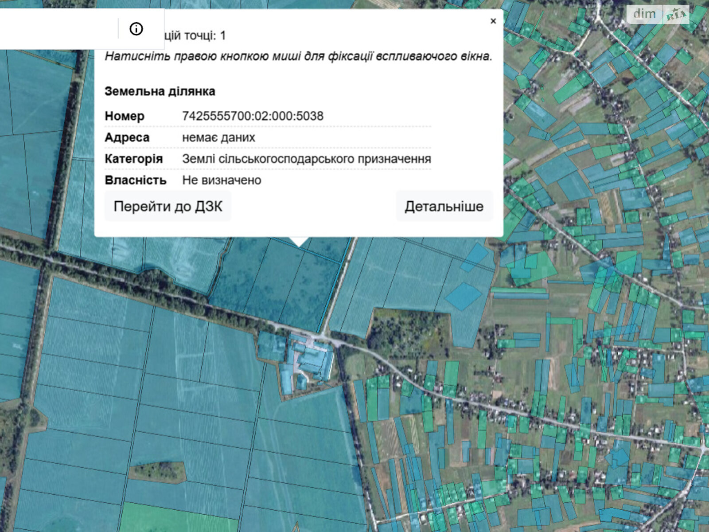
Task: Focus the empty search field at top left
Action: click(x=58, y=29)
